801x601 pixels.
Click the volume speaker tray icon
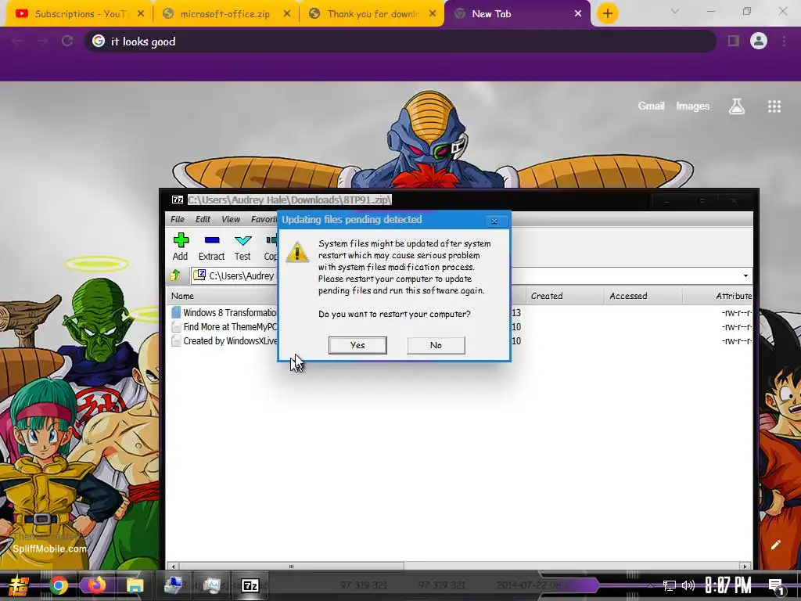coord(688,585)
